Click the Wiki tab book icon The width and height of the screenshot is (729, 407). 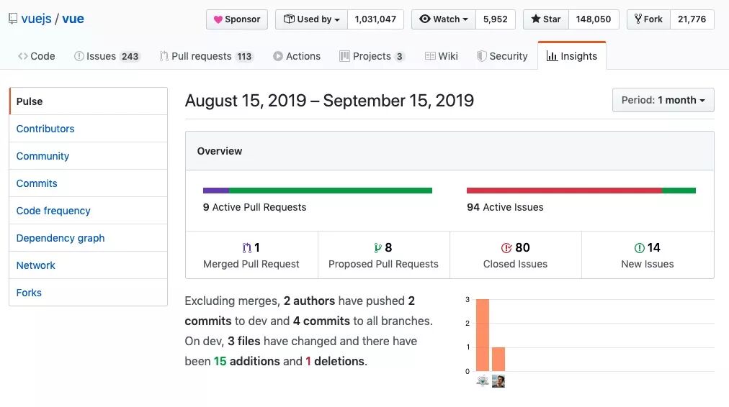point(430,56)
